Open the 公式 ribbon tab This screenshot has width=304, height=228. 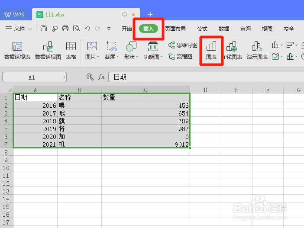202,29
